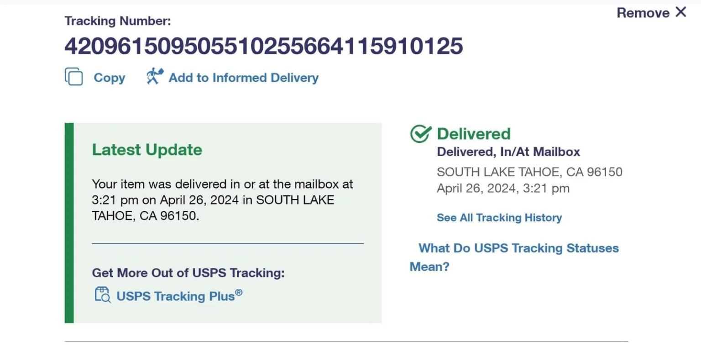Click the green Delivered checkmark icon

[x=420, y=134]
